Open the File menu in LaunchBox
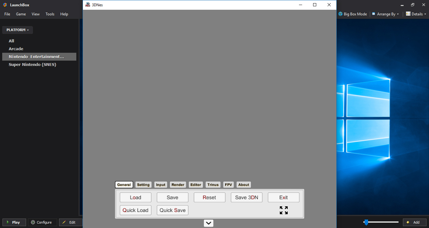The height and width of the screenshot is (228, 429). 7,14
